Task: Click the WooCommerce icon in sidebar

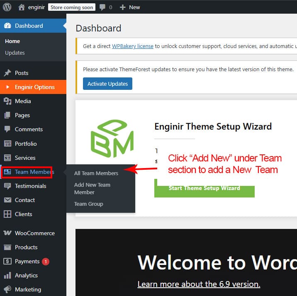Action: 7,233
